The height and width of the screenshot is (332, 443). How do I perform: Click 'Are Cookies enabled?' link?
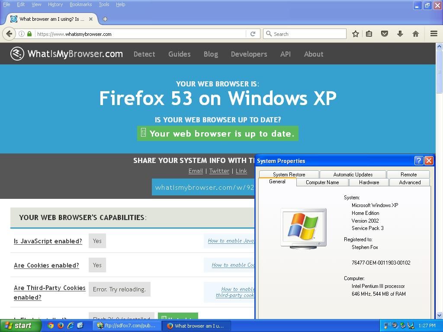click(x=46, y=265)
